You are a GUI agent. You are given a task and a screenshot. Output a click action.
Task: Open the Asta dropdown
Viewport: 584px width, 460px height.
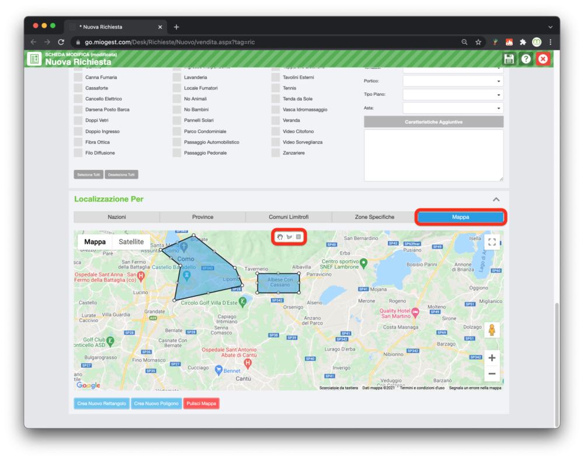[x=453, y=108]
